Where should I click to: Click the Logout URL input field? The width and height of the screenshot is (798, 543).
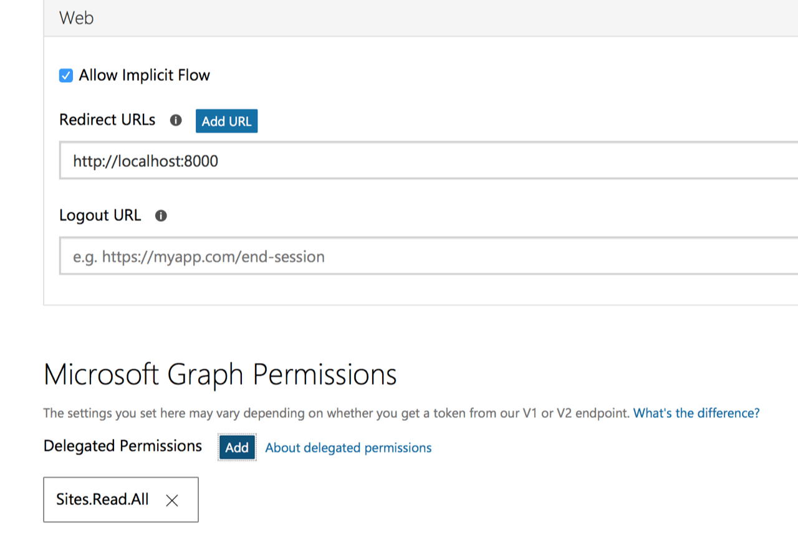[x=428, y=256]
